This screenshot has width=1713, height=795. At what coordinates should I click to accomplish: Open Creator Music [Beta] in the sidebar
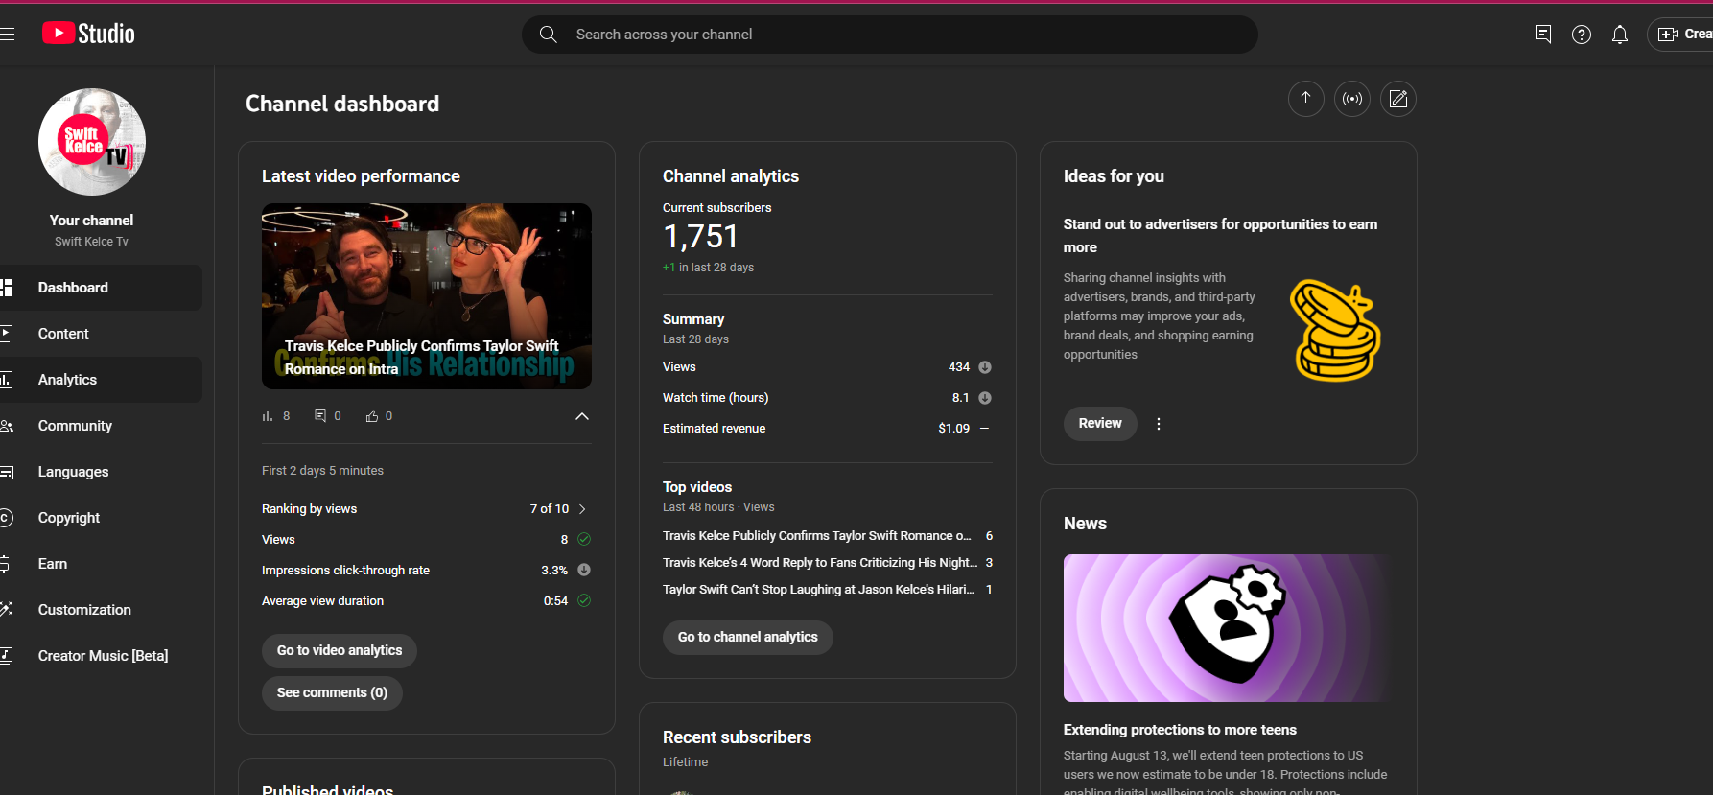(100, 656)
